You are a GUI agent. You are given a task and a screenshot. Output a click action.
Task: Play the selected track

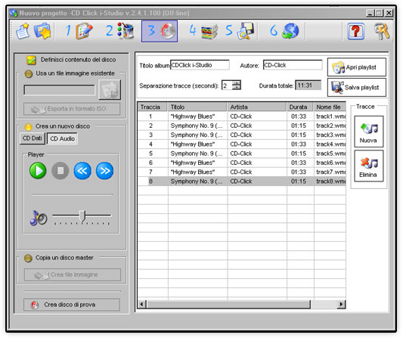pyautogui.click(x=38, y=171)
